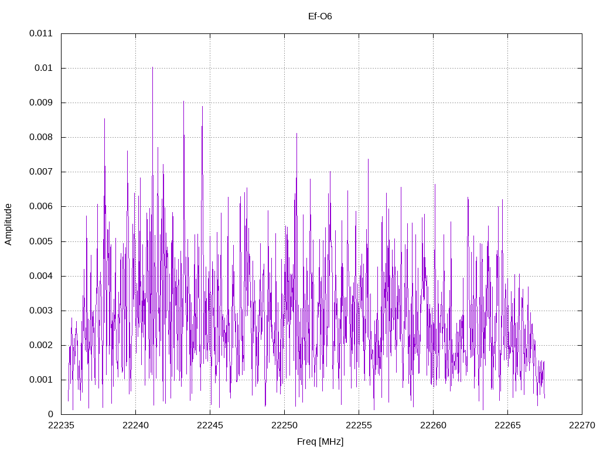Click the y-axis tick label 0.011
The image size is (600, 450).
tap(41, 33)
